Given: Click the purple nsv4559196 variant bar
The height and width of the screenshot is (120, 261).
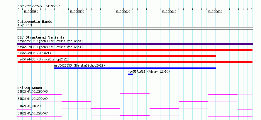Looking at the screenshot, I should 135,44.
